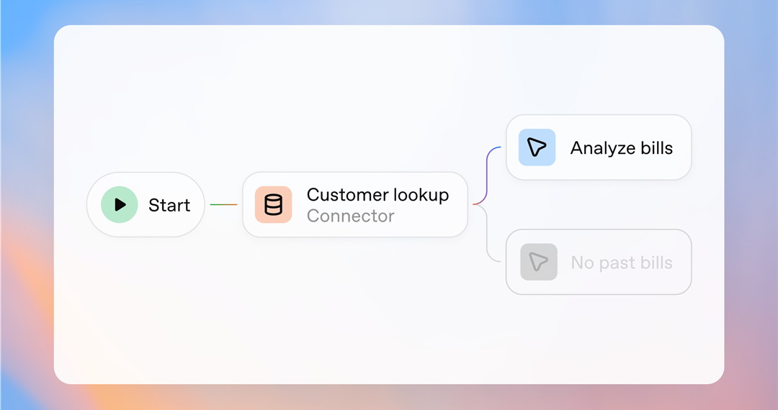Click the "Customer lookup" title text
Image resolution: width=778 pixels, height=410 pixels.
[x=377, y=195]
